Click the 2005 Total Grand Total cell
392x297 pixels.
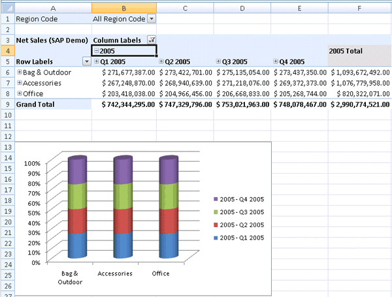(359, 104)
